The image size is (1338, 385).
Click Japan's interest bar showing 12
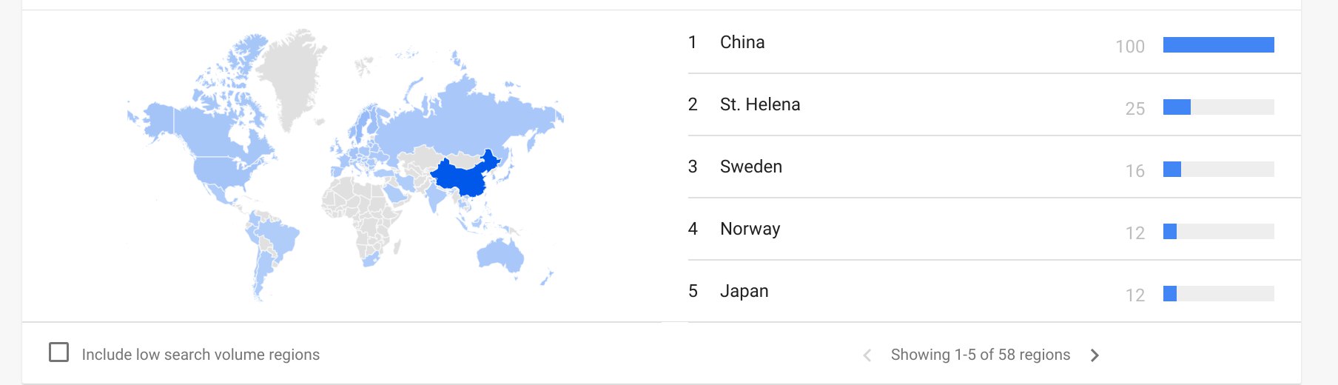coord(1219,294)
